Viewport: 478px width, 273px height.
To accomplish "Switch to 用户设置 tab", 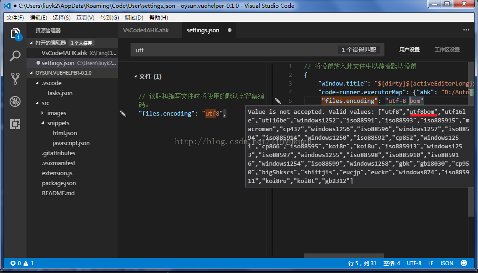I will [x=410, y=50].
